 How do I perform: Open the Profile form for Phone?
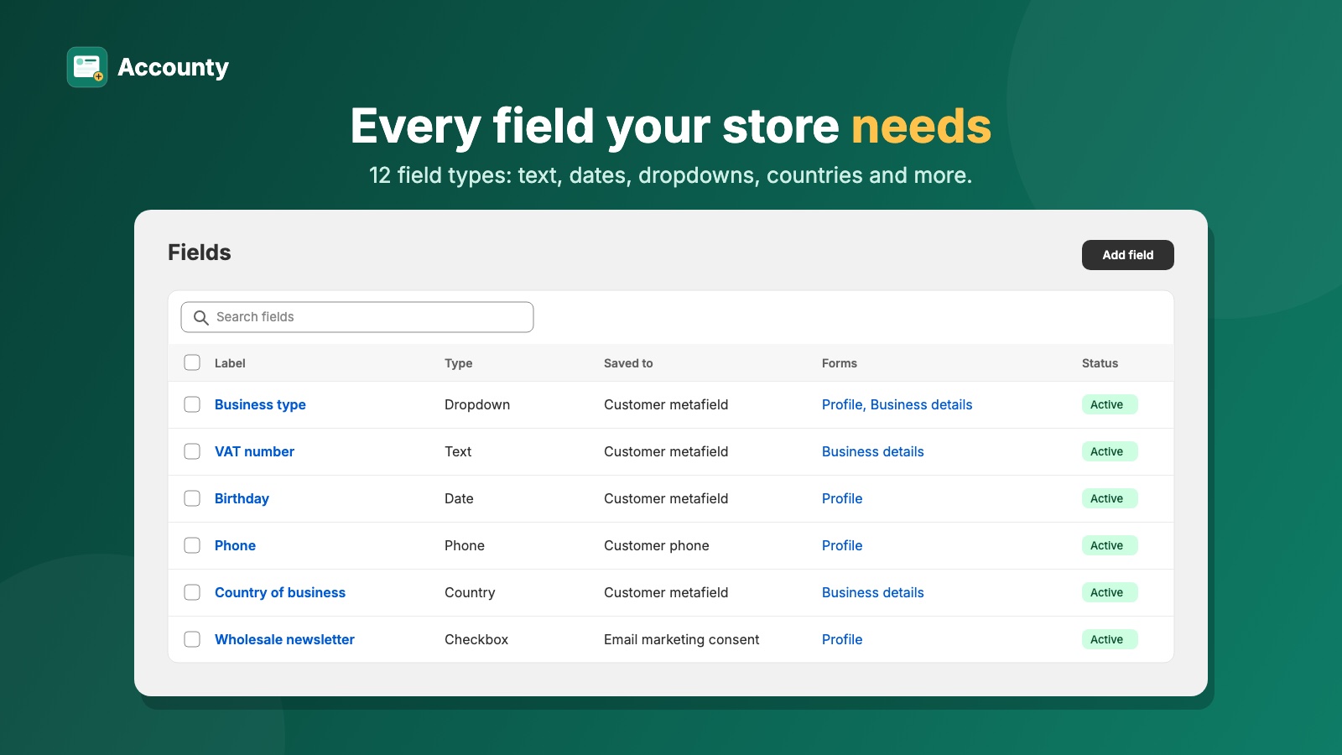[842, 545]
